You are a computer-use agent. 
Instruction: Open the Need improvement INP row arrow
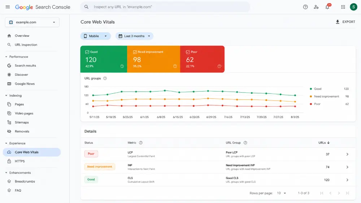[x=347, y=167]
